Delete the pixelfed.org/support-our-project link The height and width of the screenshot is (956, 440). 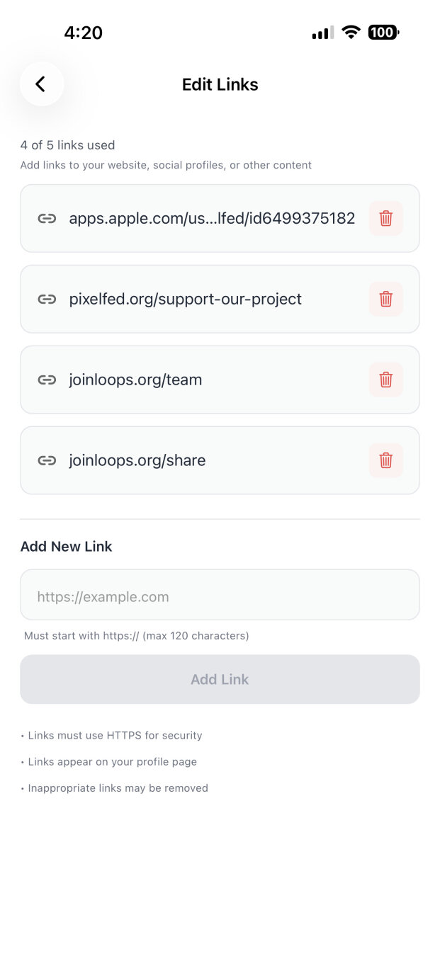(x=385, y=299)
